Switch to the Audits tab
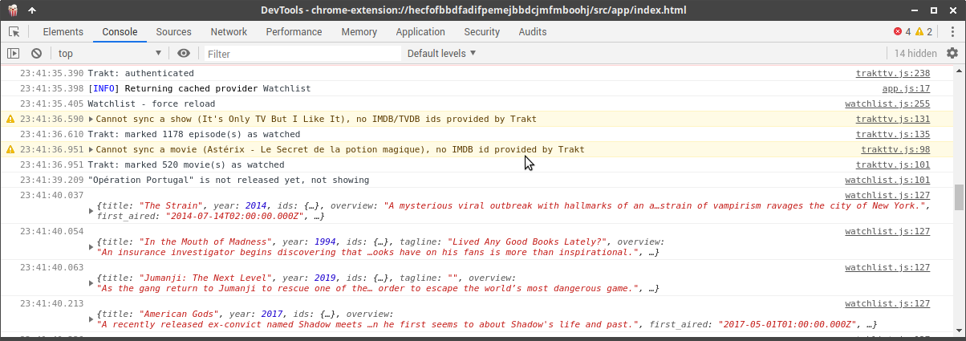The width and height of the screenshot is (966, 341). [533, 32]
